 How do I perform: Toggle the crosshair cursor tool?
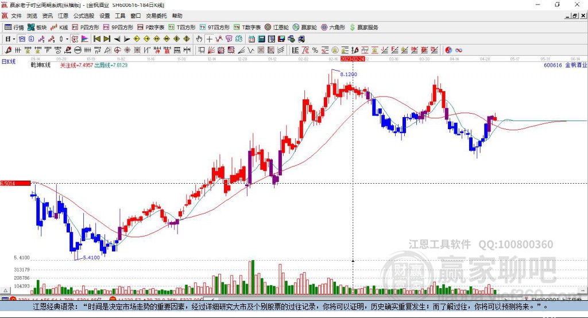click(209, 39)
